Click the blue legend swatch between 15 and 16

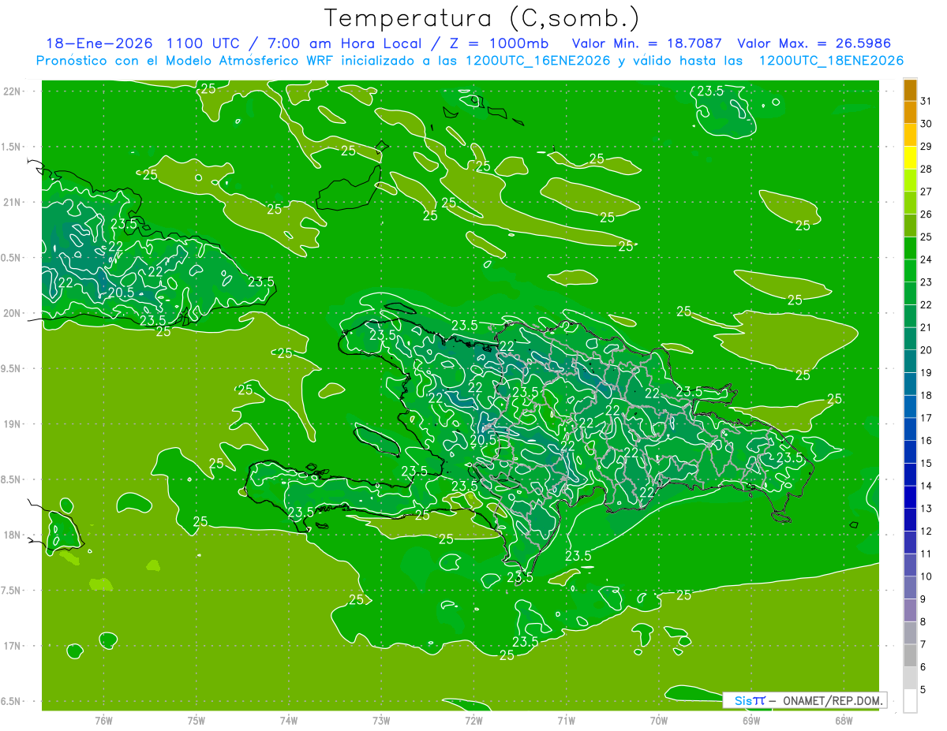click(x=910, y=452)
